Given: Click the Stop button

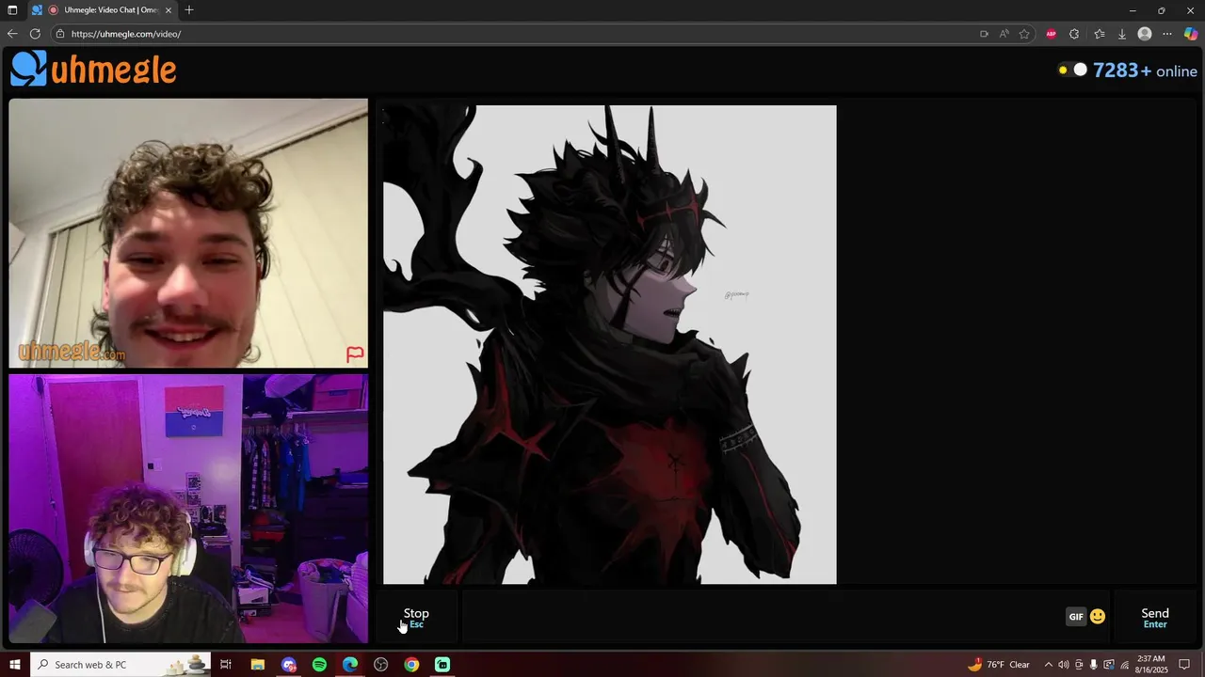Looking at the screenshot, I should pyautogui.click(x=416, y=617).
